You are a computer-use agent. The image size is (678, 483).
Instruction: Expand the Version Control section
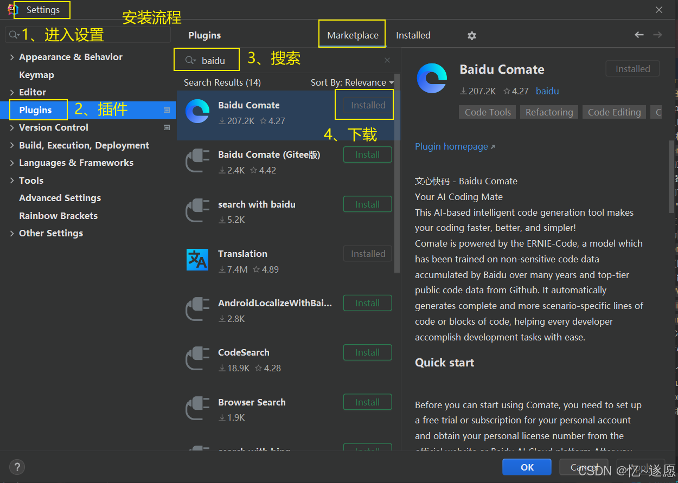(x=12, y=127)
